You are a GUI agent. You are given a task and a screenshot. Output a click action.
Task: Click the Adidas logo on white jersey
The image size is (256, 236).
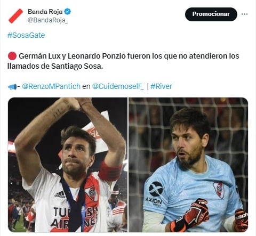click(60, 194)
